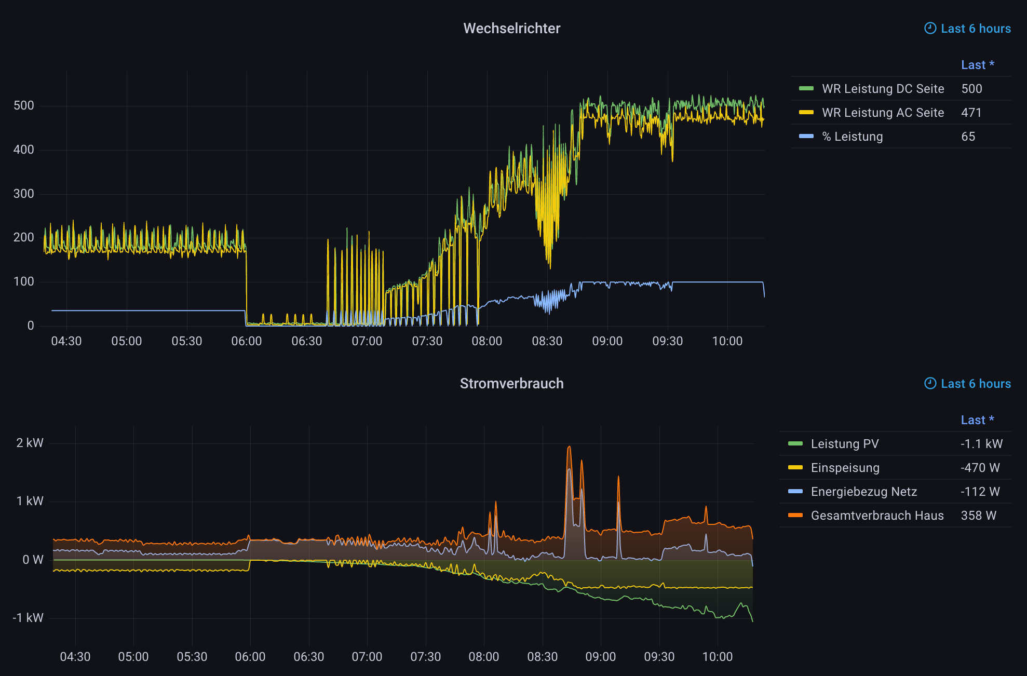Click the 358 W legend value
1027x676 pixels.
click(x=978, y=516)
